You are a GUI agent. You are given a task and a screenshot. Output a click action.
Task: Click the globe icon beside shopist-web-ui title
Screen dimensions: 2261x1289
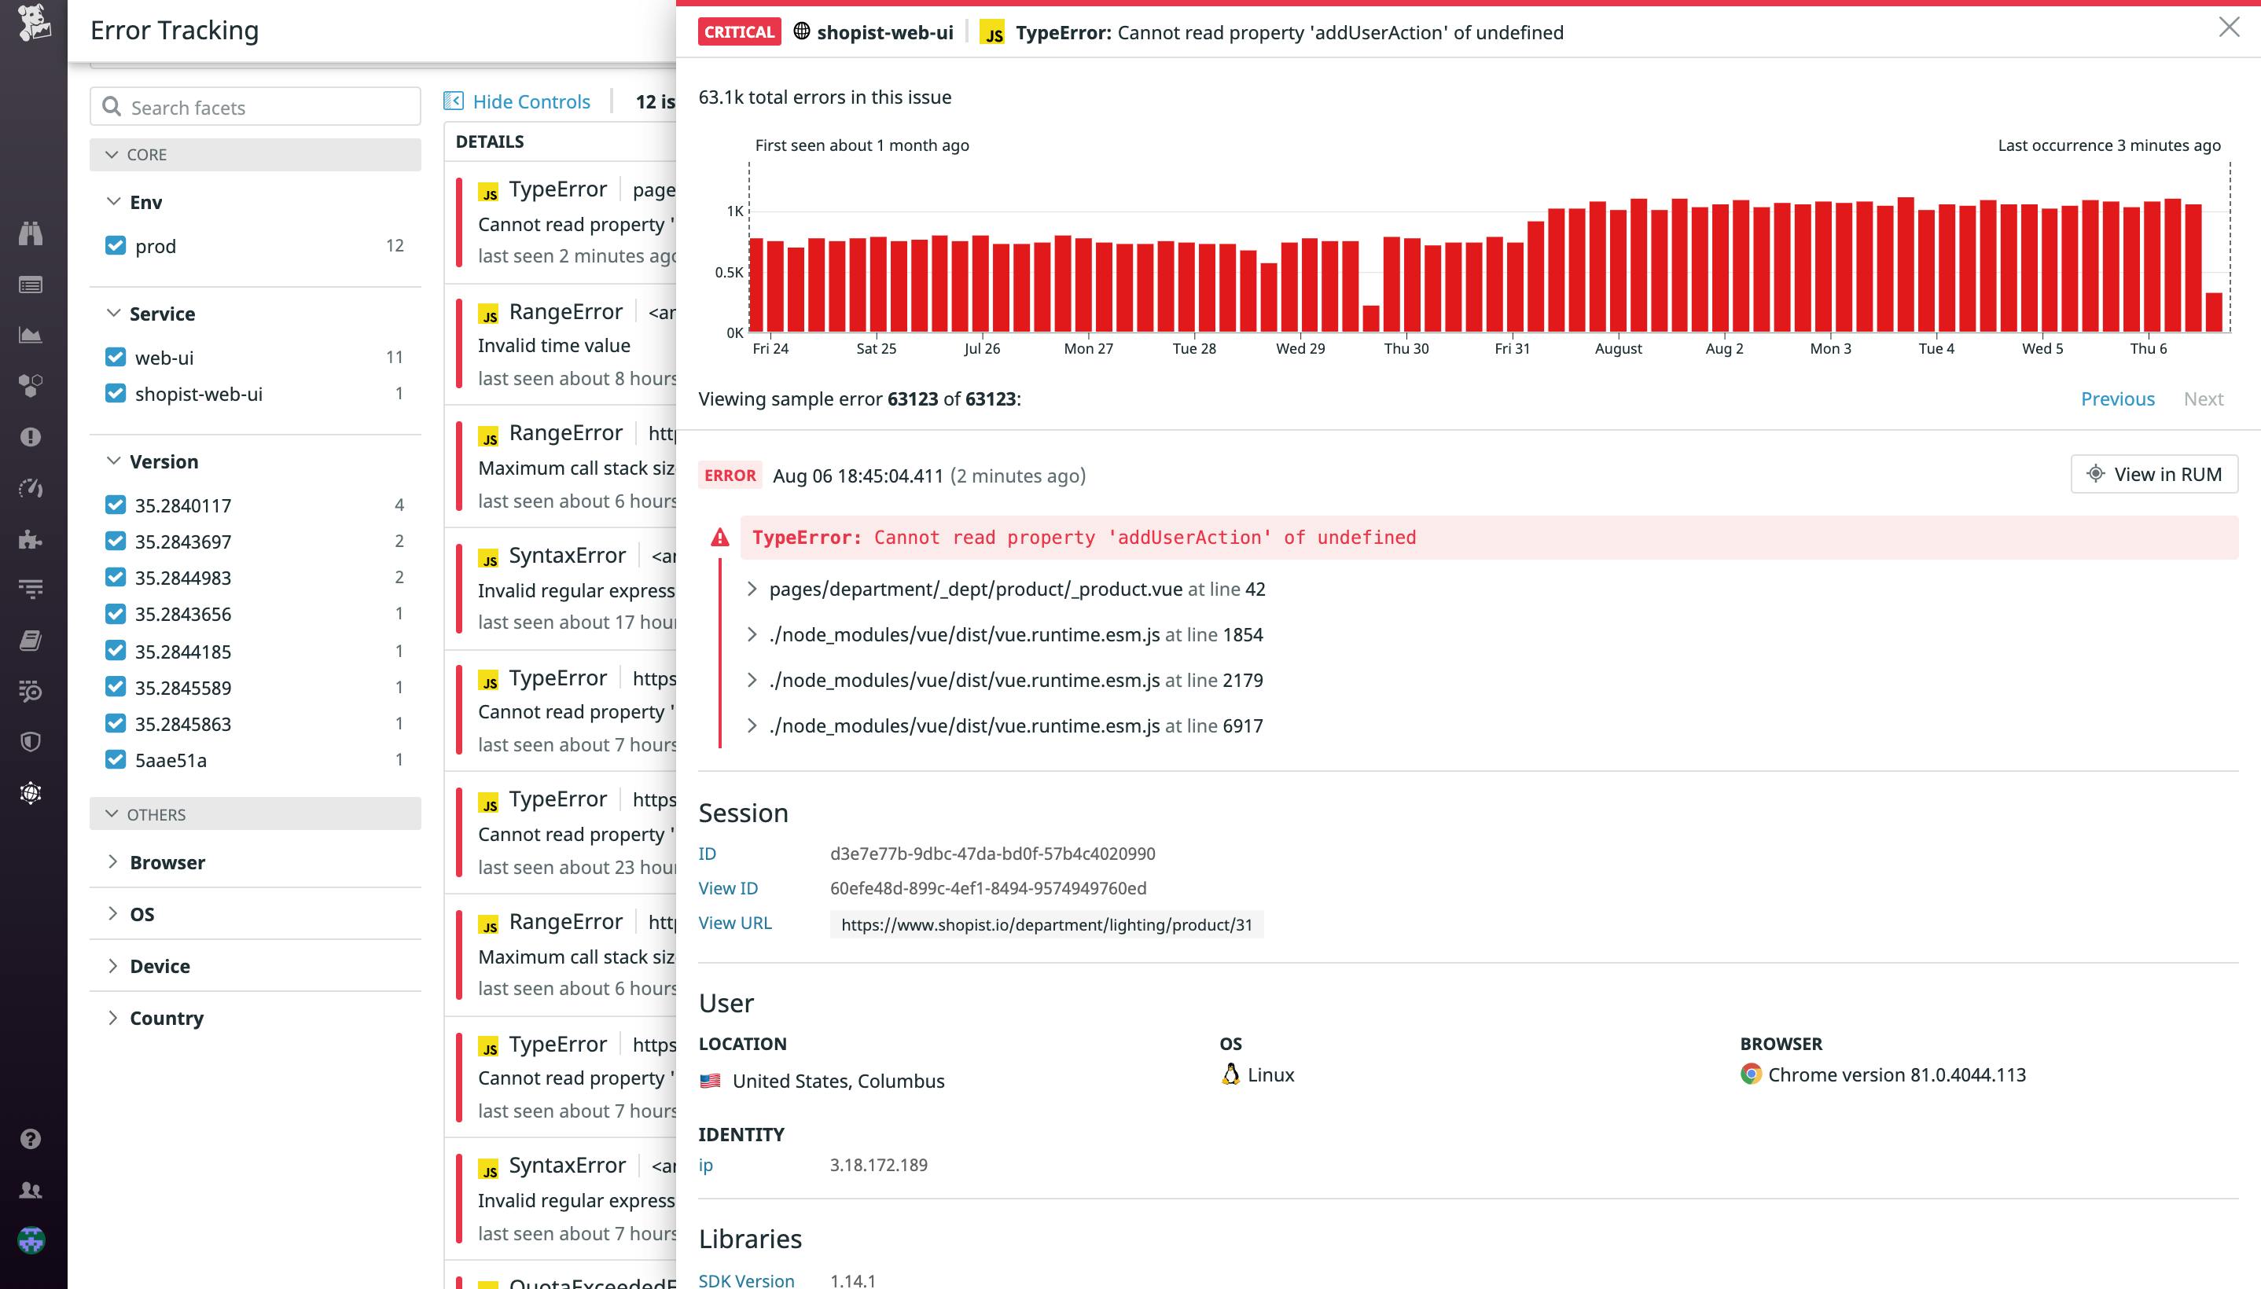pos(802,32)
